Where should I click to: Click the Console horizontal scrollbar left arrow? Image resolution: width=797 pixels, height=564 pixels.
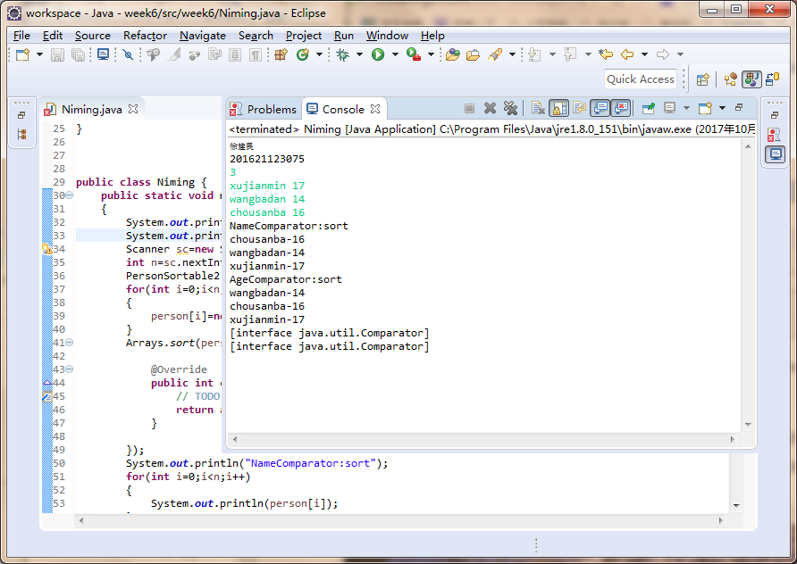pos(235,439)
